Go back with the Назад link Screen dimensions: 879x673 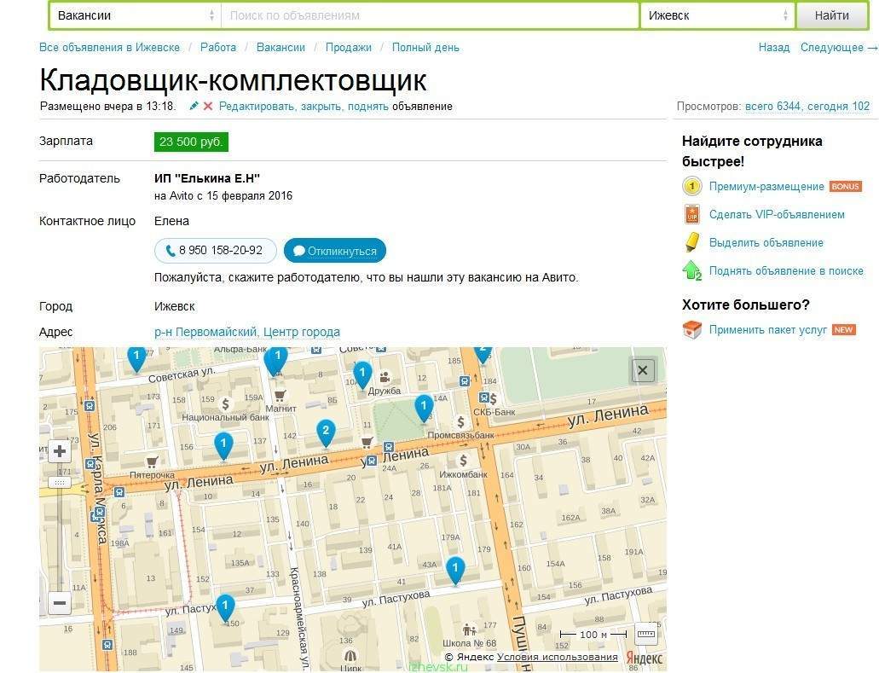773,48
